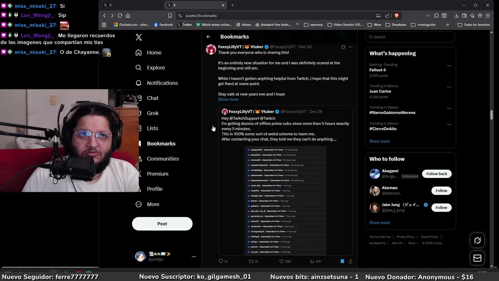View analytics showing 41K views
This screenshot has width=499, height=281.
click(315, 261)
